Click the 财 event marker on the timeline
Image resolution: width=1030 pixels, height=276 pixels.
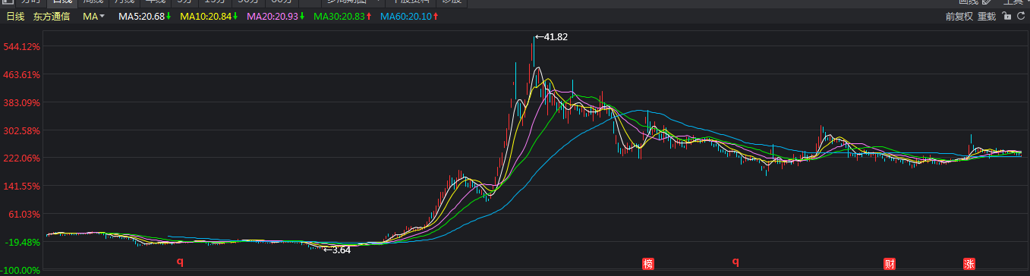point(890,264)
